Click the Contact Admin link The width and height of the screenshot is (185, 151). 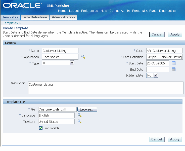120,11
